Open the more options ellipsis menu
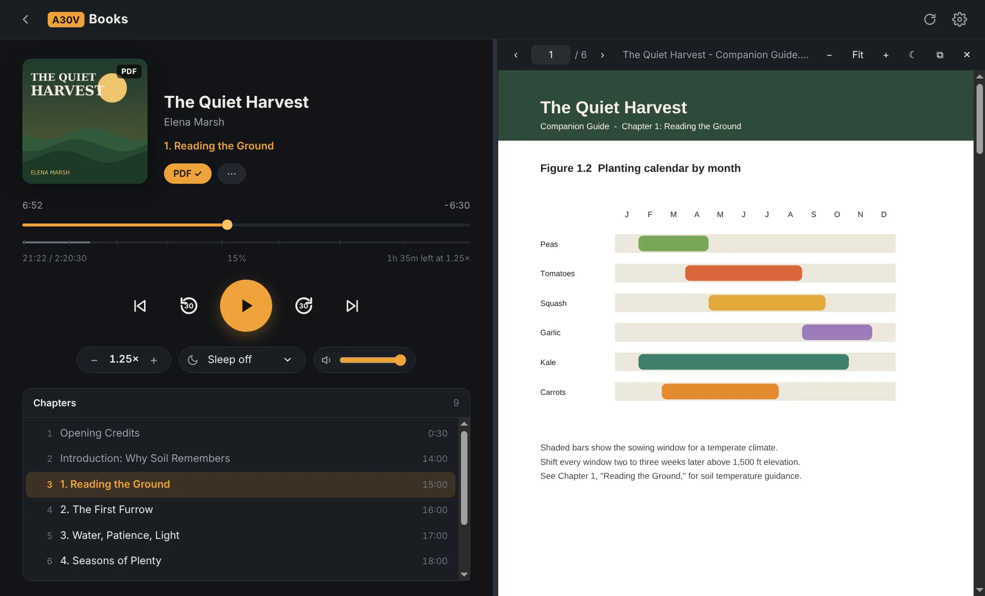Screen dimensions: 985x596 coord(231,174)
